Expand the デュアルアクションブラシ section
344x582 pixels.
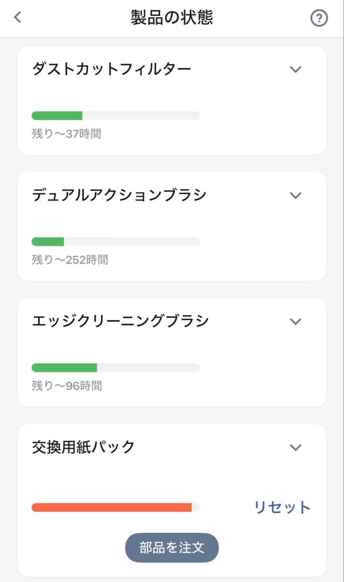295,195
